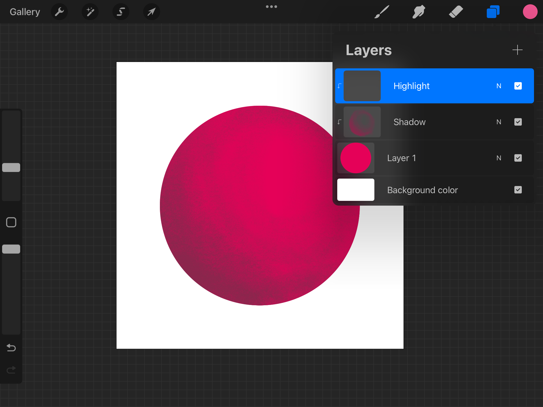Viewport: 543px width, 407px height.
Task: Open the Selection tool
Action: (x=121, y=12)
